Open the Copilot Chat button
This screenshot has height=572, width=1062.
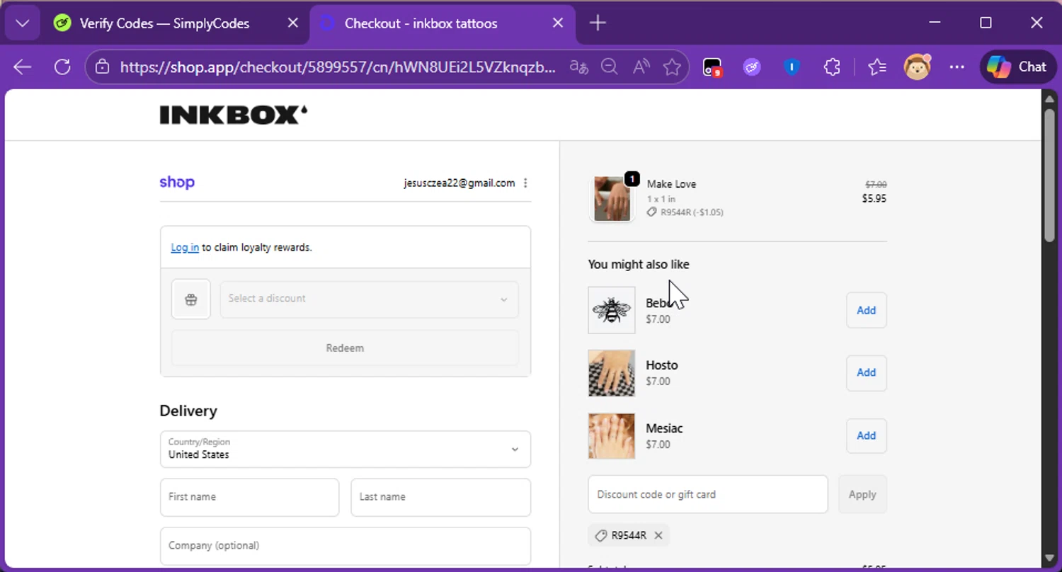[x=1017, y=67]
